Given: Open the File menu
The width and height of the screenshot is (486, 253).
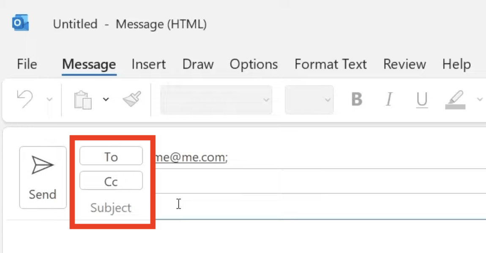Looking at the screenshot, I should coord(27,64).
